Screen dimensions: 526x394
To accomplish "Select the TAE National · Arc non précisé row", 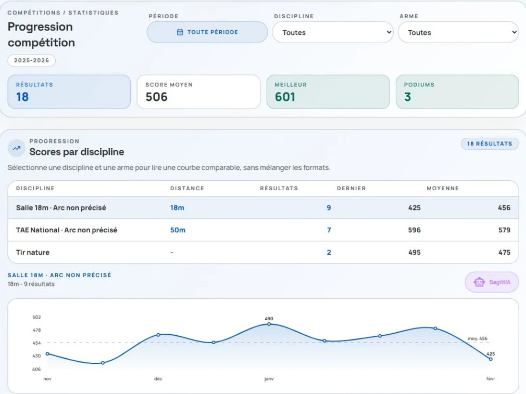I will tap(264, 230).
